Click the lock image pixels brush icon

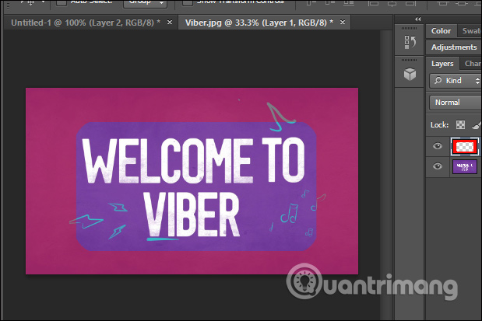point(477,124)
